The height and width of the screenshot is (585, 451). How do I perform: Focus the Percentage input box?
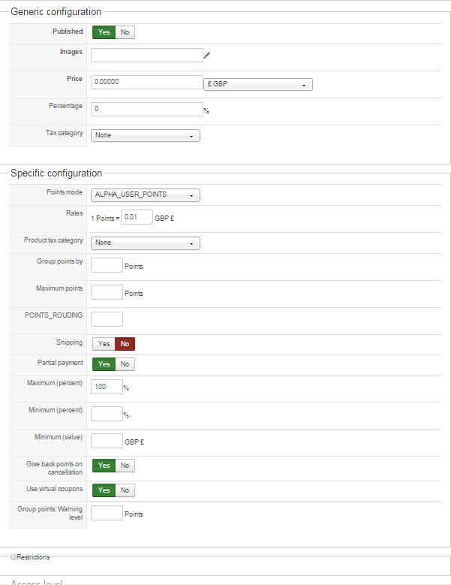(146, 109)
